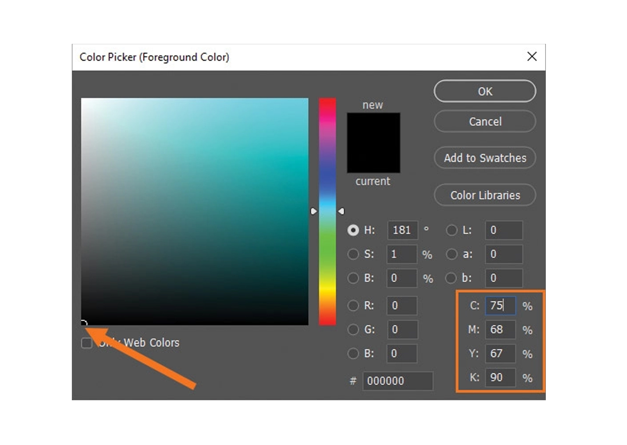Image resolution: width=627 pixels, height=445 pixels.
Task: Select the H hue radio button
Action: point(353,230)
